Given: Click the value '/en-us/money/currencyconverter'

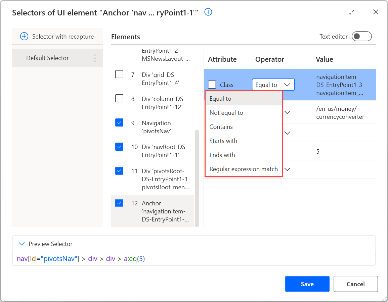Looking at the screenshot, I should tap(340, 113).
